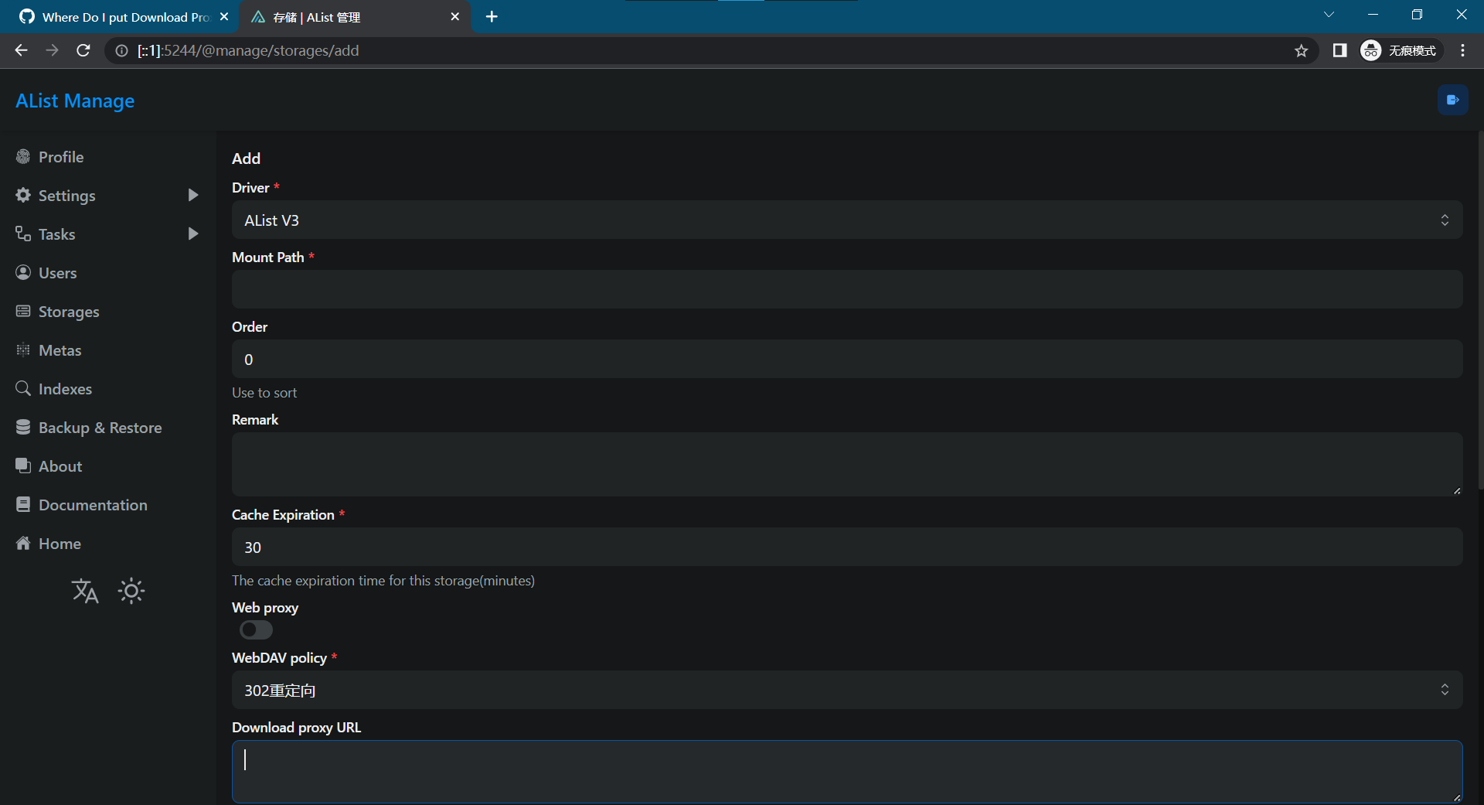
Task: Click the AList Manage title link
Action: [75, 101]
